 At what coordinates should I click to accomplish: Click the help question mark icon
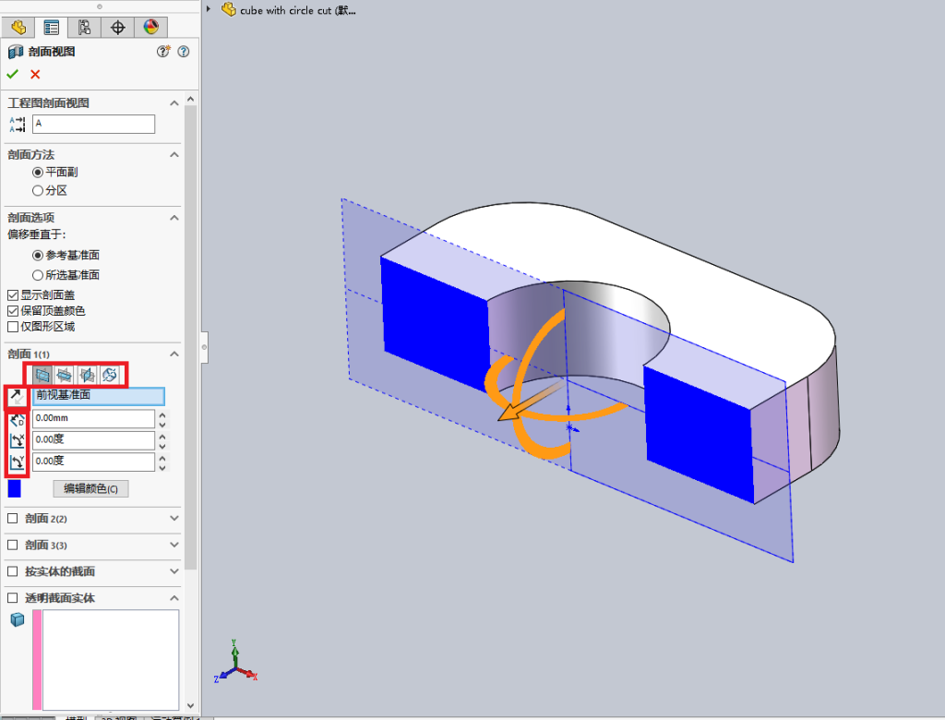point(184,52)
